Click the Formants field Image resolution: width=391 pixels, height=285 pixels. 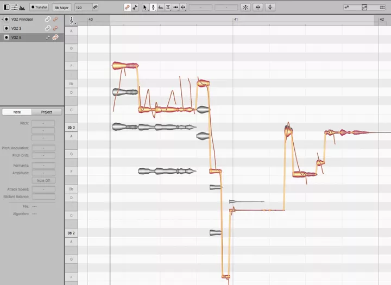43,166
